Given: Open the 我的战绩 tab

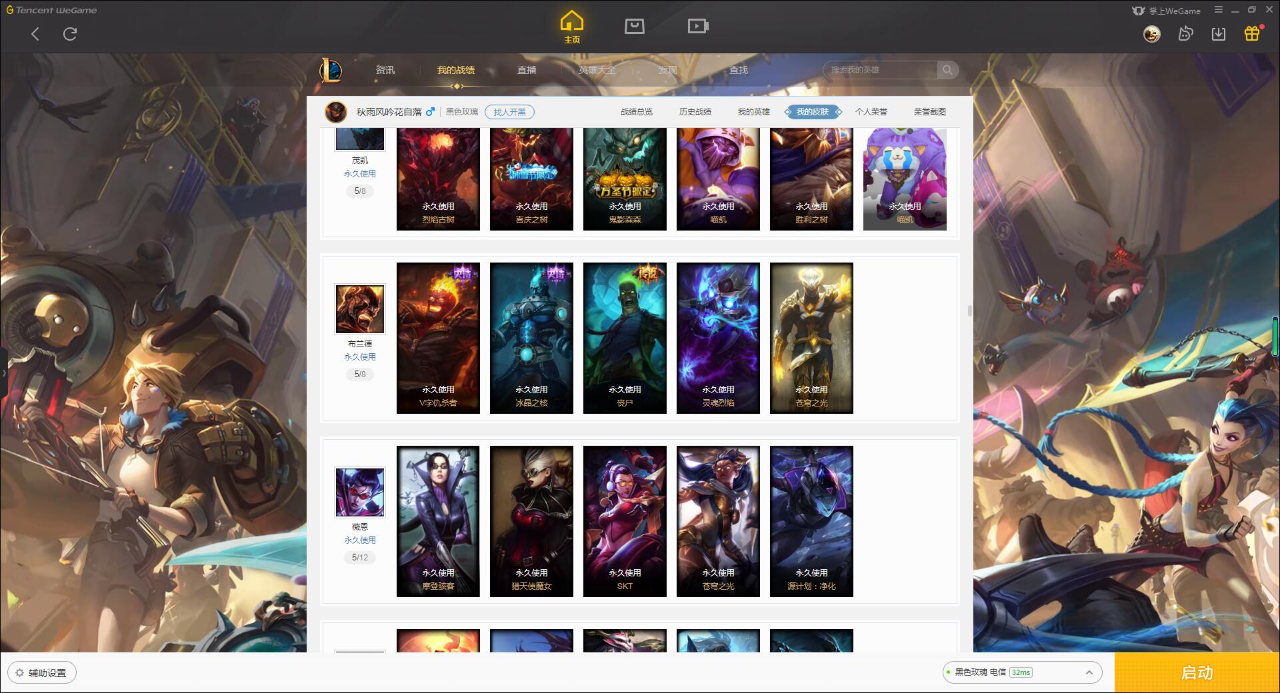Looking at the screenshot, I should tap(456, 70).
